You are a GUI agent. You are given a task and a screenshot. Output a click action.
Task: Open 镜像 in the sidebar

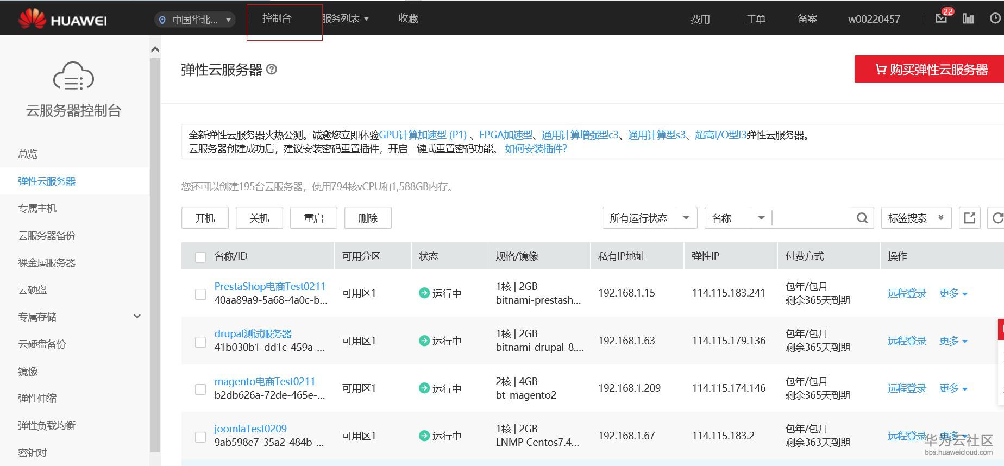point(28,371)
